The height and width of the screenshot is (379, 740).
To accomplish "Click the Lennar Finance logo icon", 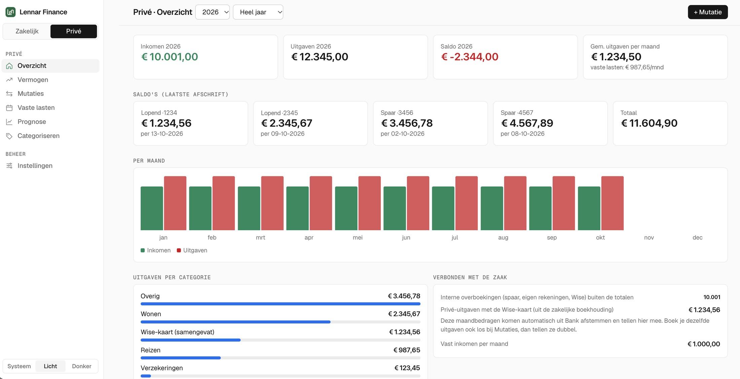I will point(10,12).
